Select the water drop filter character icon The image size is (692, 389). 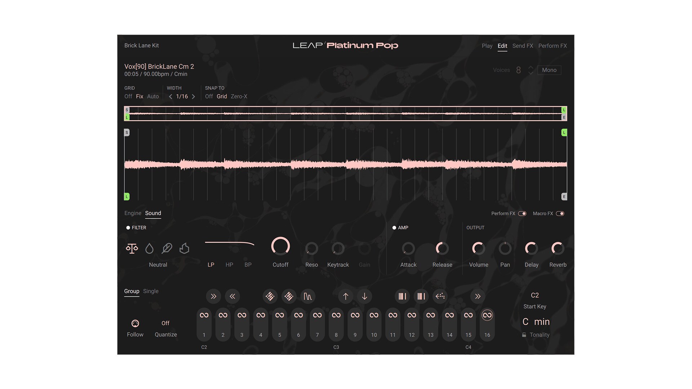pos(149,249)
